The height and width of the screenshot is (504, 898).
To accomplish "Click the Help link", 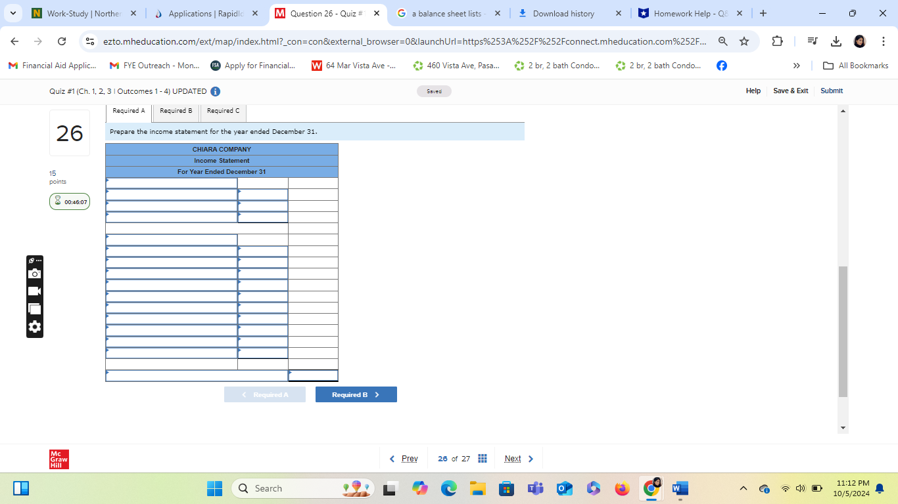I will 753,91.
